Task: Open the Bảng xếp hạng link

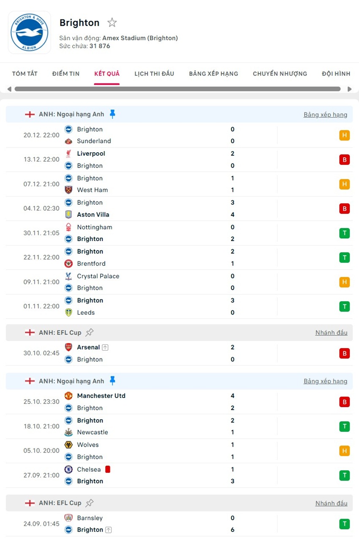Action: (x=325, y=114)
